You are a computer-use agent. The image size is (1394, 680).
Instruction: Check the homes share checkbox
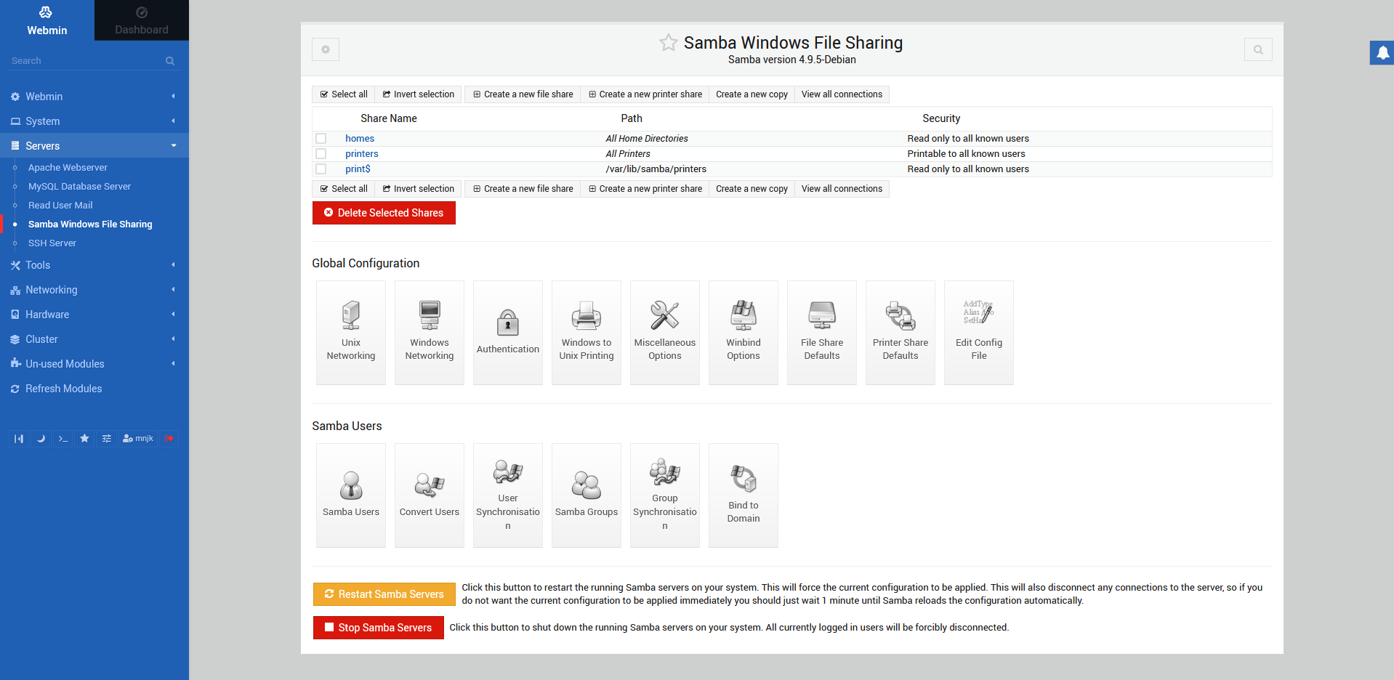(321, 138)
